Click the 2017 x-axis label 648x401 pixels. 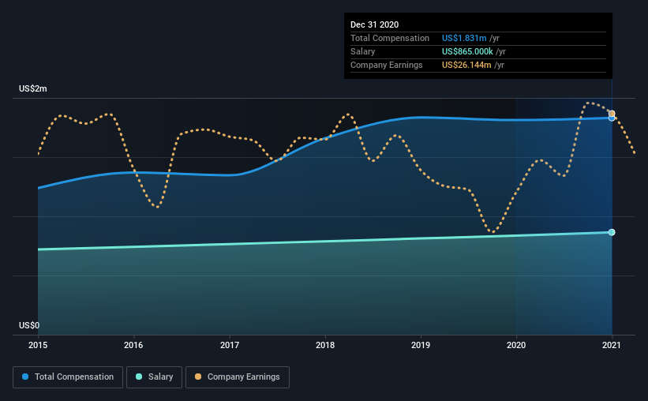230,345
